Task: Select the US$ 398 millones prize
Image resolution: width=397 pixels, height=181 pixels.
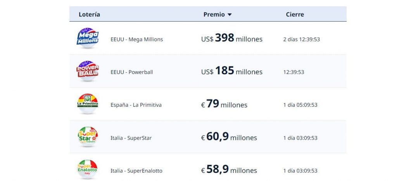Action: (x=231, y=39)
